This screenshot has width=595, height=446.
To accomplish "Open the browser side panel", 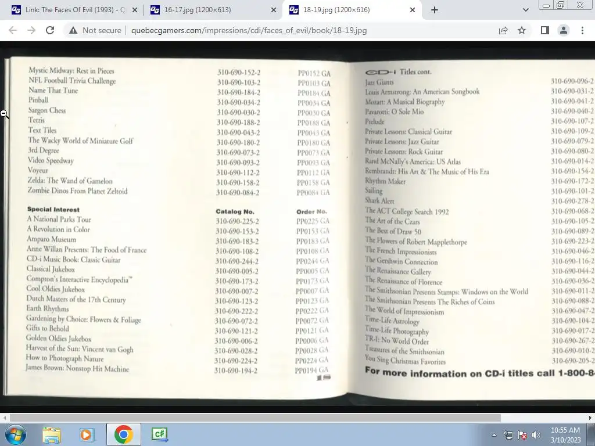I will pyautogui.click(x=545, y=30).
